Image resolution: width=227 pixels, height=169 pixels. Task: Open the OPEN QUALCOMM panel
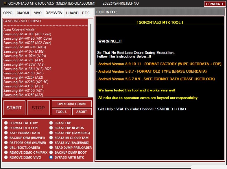(x=71, y=104)
